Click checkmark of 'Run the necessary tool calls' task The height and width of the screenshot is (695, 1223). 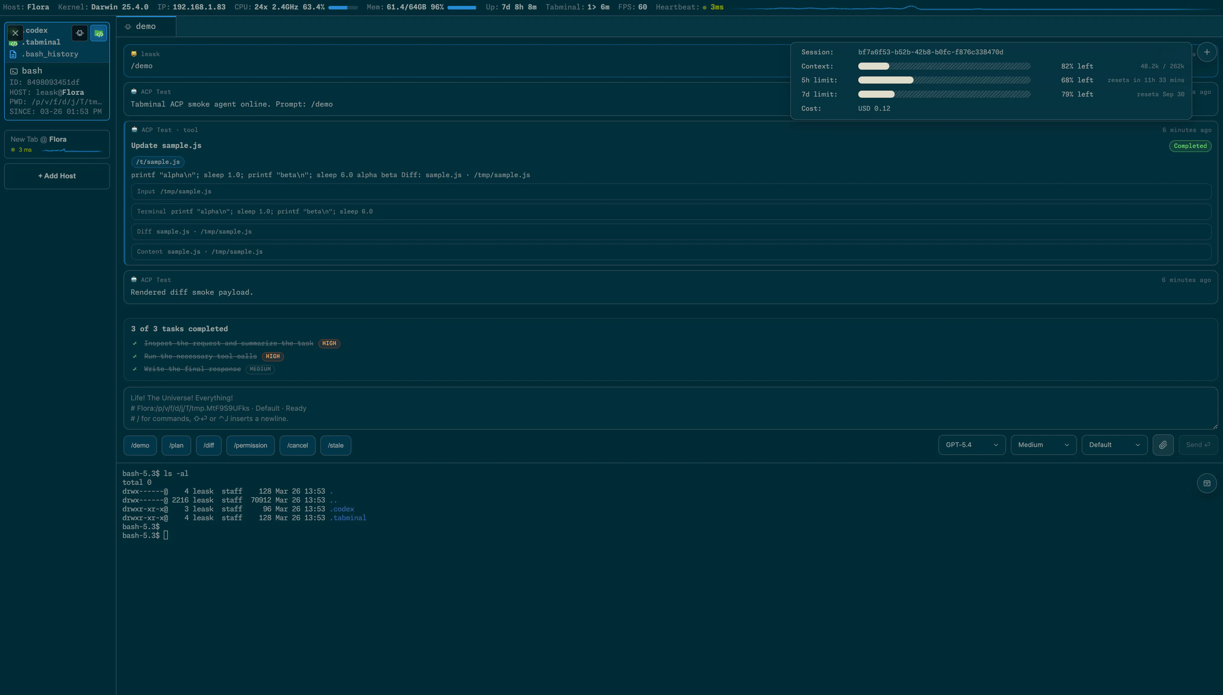click(x=135, y=356)
